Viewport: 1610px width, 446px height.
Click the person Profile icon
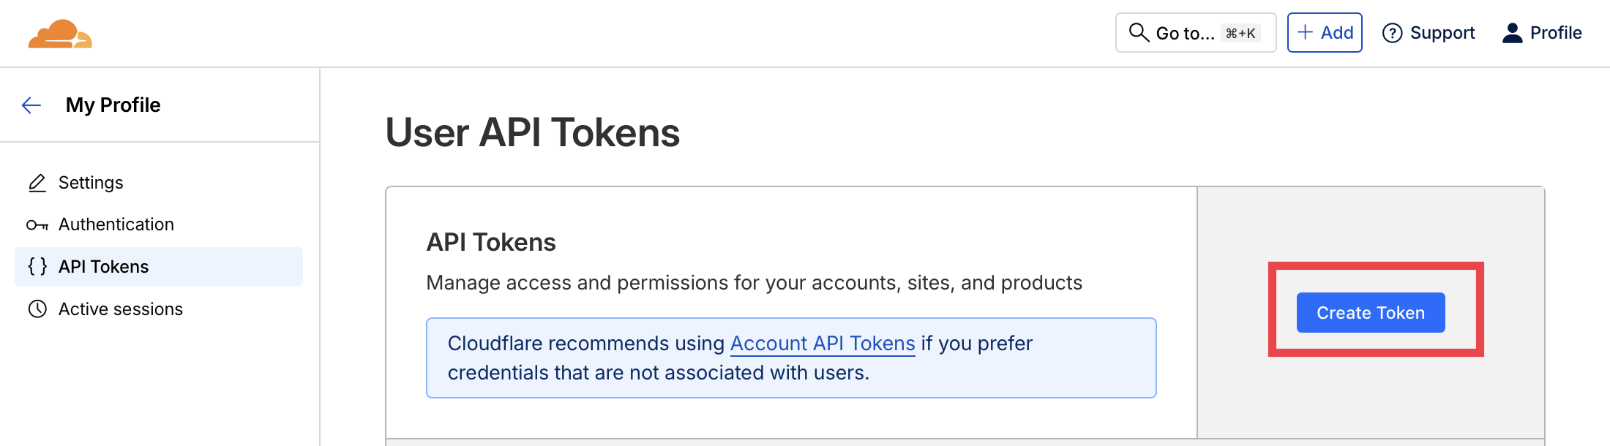click(x=1512, y=33)
